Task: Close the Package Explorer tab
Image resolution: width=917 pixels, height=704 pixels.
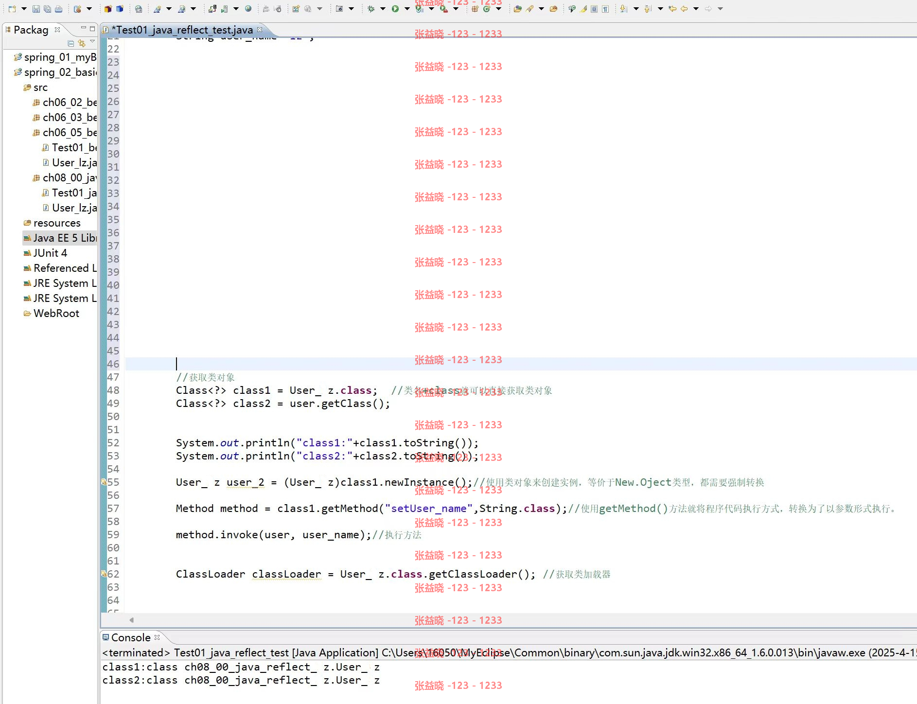Action: 57,30
